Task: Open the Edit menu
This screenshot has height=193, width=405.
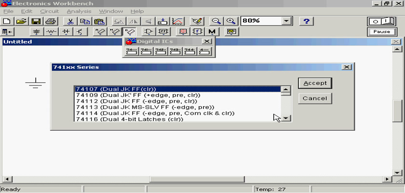Action: 27,12
